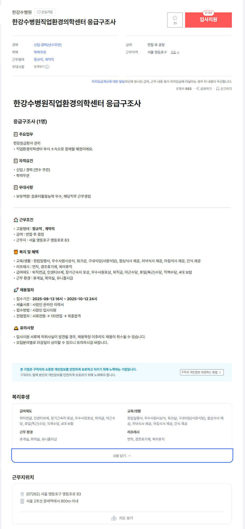The image size is (245, 529).
Task: Click the clipboard icon next to 주요업무
Action: tap(16, 134)
